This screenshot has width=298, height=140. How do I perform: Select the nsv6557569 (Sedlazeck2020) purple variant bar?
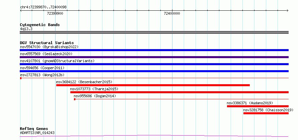[154, 57]
